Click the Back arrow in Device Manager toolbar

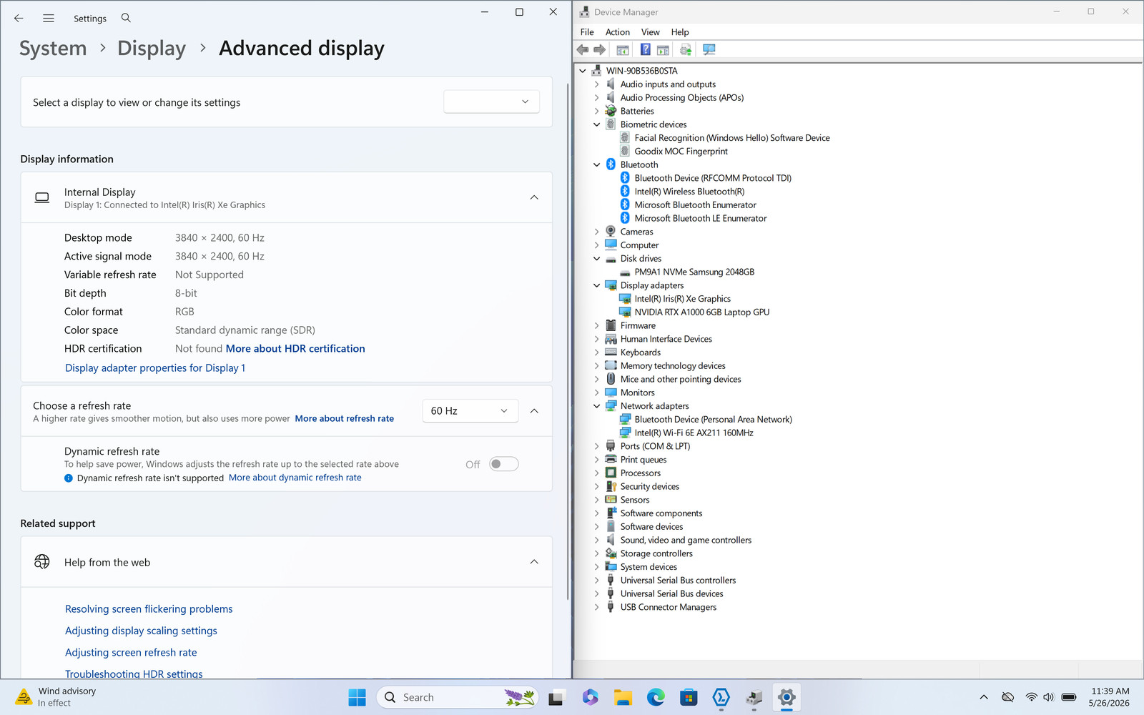point(583,49)
